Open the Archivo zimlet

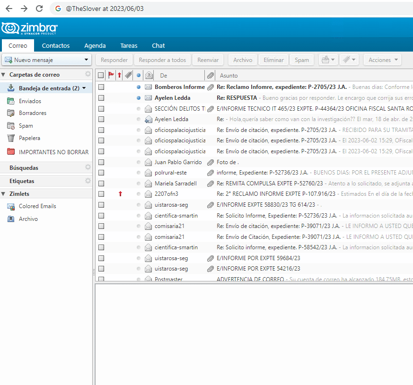28,219
